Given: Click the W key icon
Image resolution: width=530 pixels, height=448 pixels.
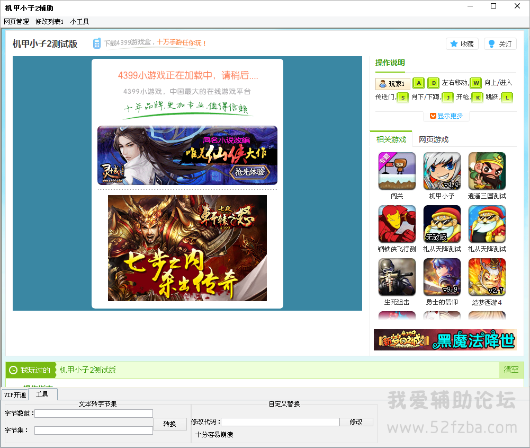Looking at the screenshot, I should [476, 83].
